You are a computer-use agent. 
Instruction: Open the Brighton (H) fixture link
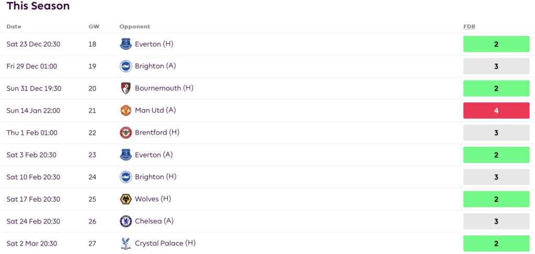point(155,177)
